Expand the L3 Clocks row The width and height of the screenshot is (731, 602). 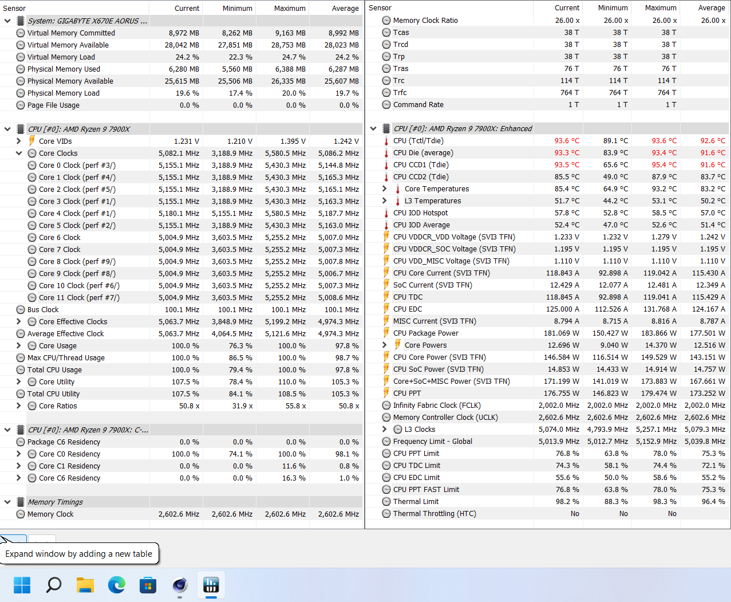point(385,429)
